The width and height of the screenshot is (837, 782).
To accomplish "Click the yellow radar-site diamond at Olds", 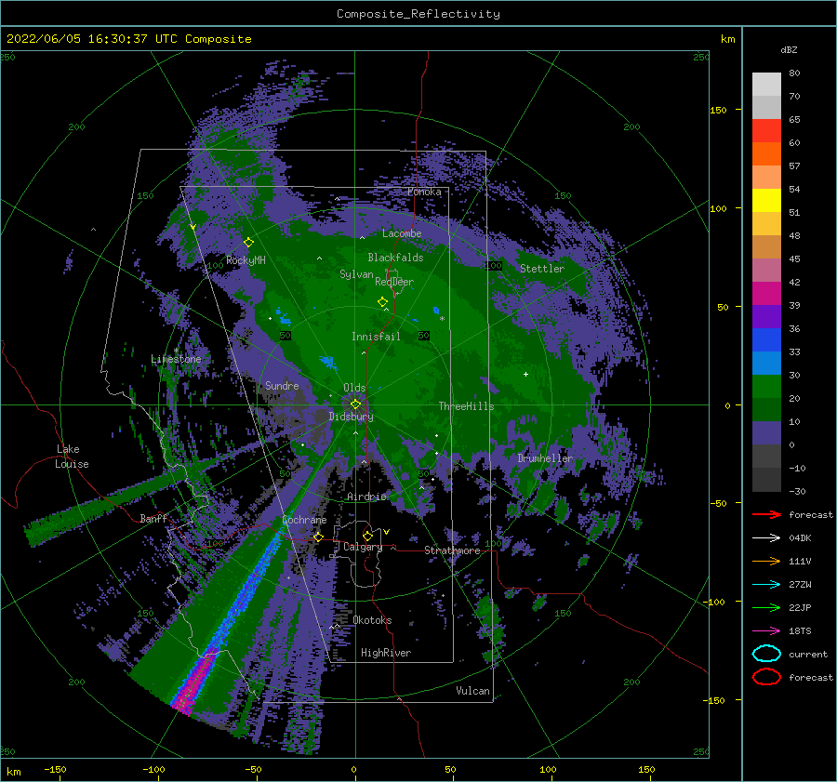I will (355, 404).
